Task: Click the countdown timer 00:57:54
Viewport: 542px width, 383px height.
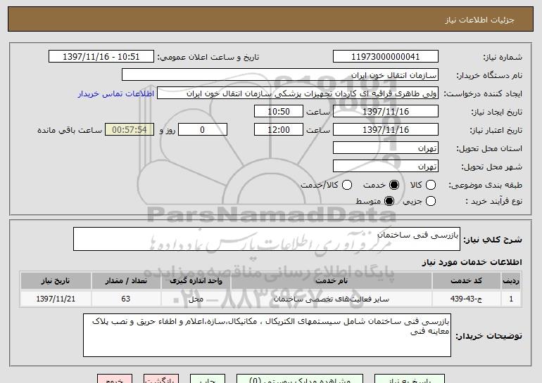Action: tap(130, 130)
